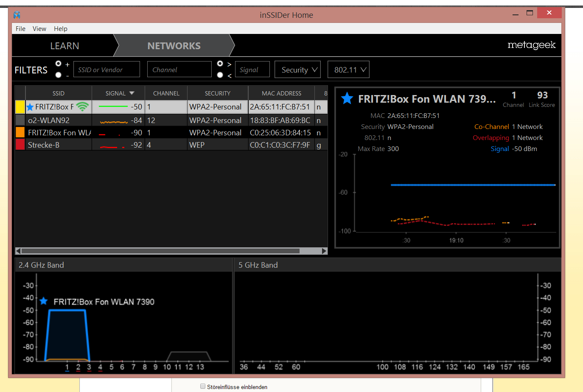Click the SSID or Vendor filter field
Screen dimensions: 583x392
(x=107, y=69)
